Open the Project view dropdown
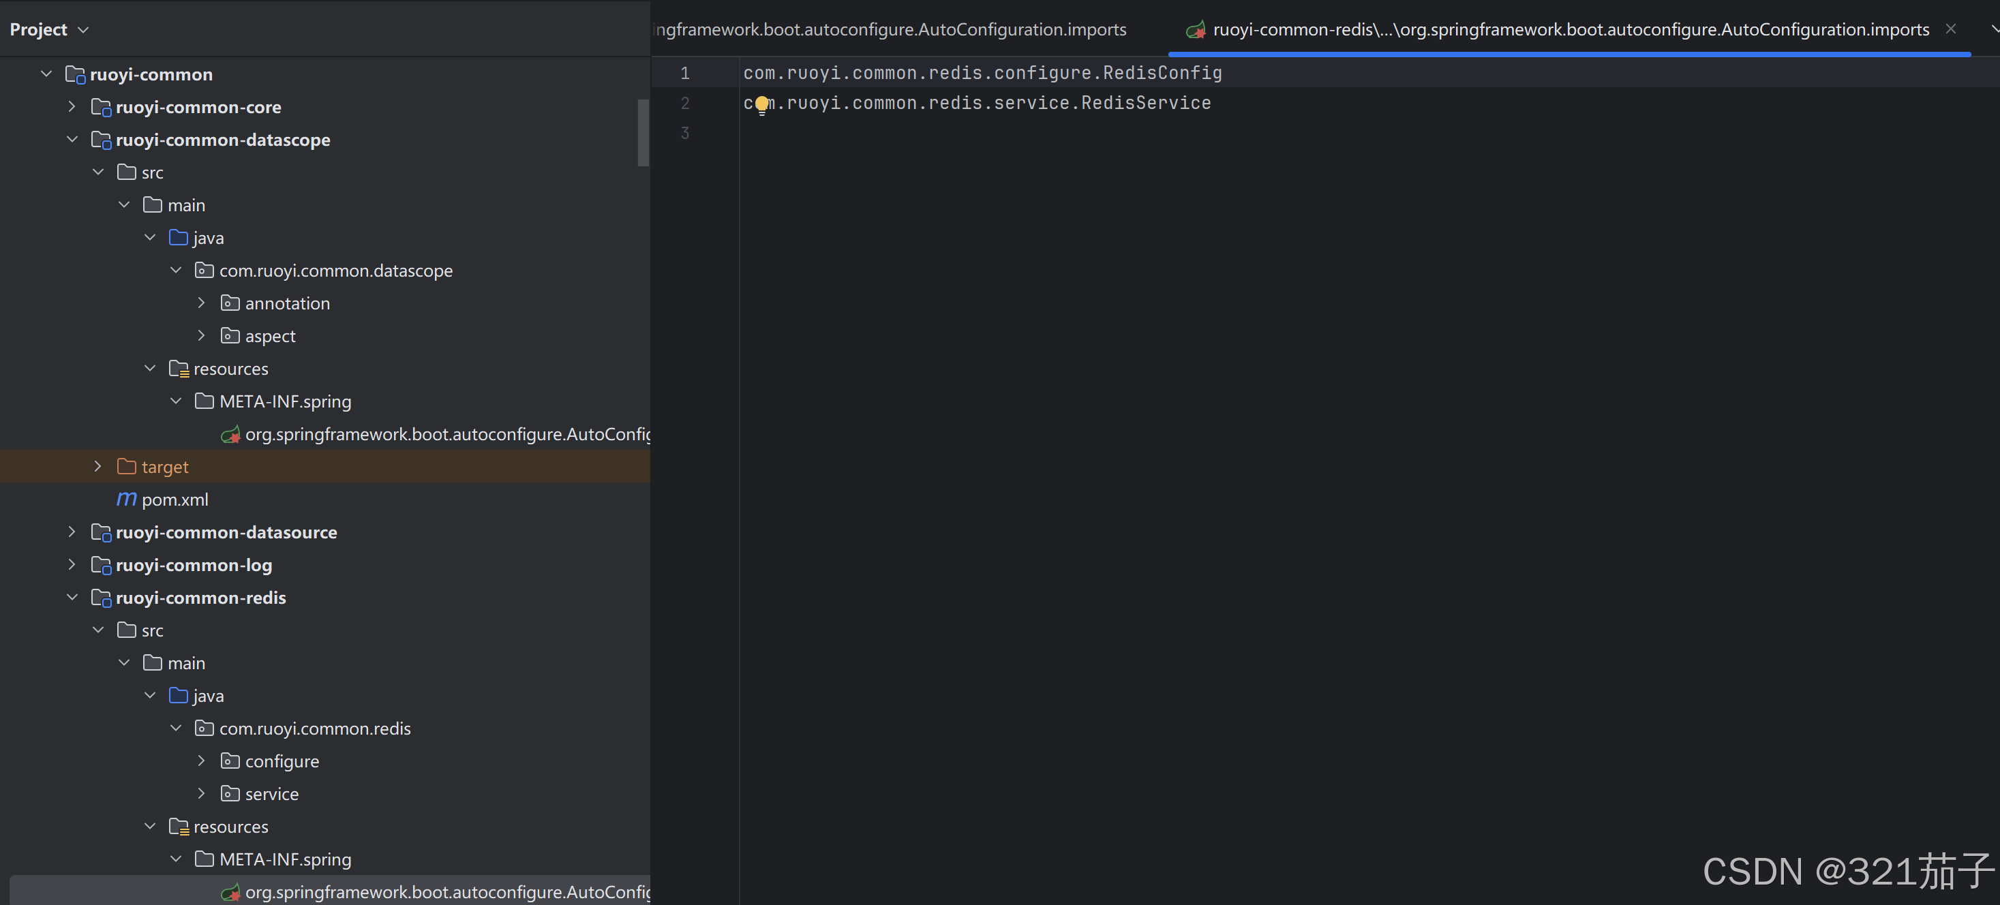Screen dimensions: 2000x905 [84, 29]
